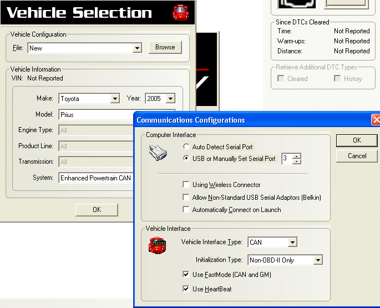Open the Vehicle Interface Type dropdown
The image size is (380, 308).
point(292,243)
